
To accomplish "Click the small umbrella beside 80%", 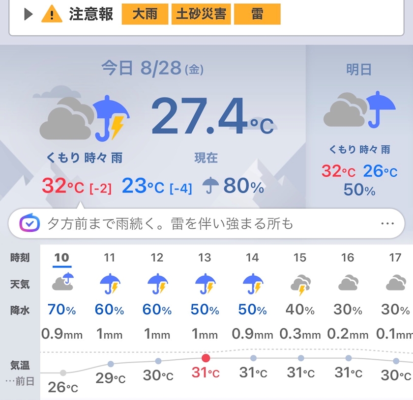I will pyautogui.click(x=210, y=186).
